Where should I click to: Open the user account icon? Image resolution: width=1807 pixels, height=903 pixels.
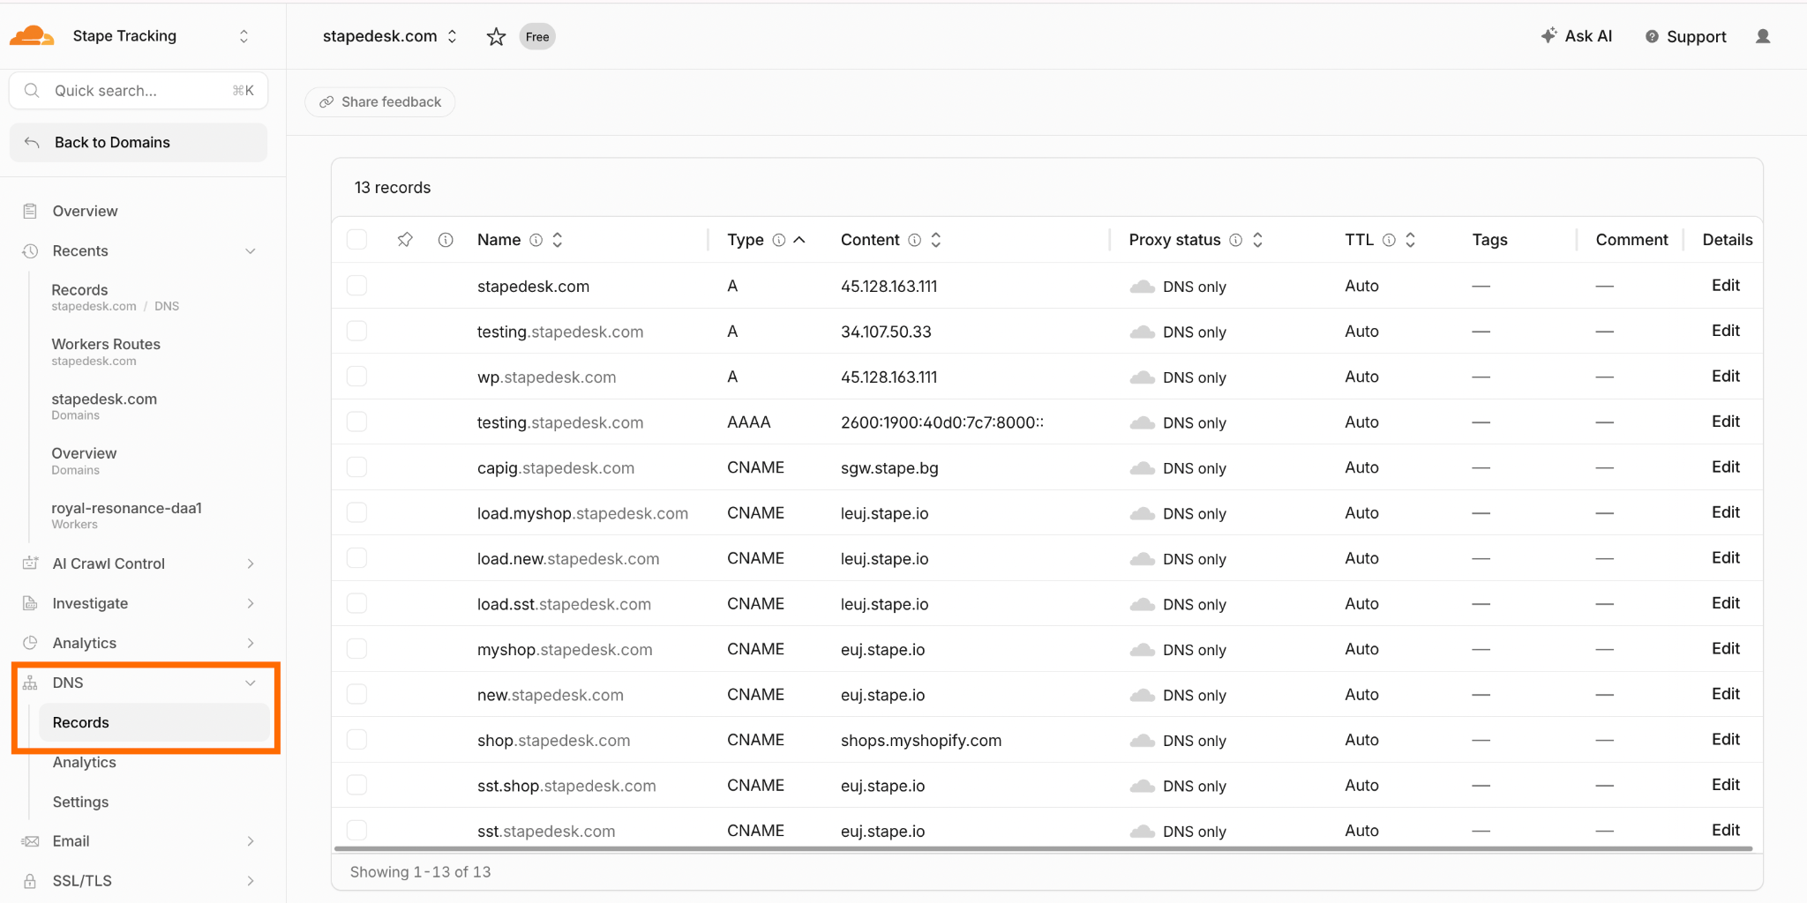[1763, 36]
